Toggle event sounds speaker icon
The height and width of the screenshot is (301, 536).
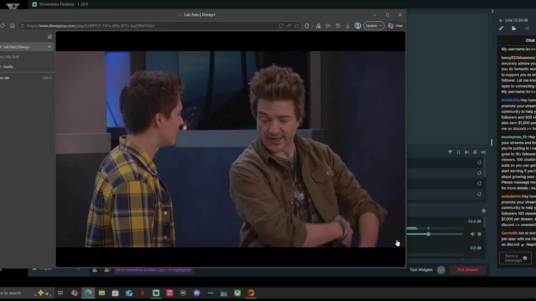click(x=483, y=152)
